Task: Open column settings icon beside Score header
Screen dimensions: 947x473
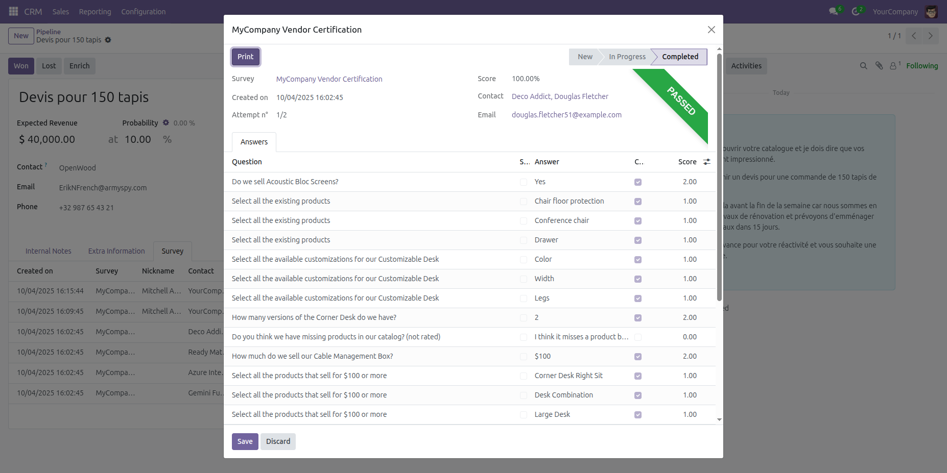Action: click(x=707, y=162)
